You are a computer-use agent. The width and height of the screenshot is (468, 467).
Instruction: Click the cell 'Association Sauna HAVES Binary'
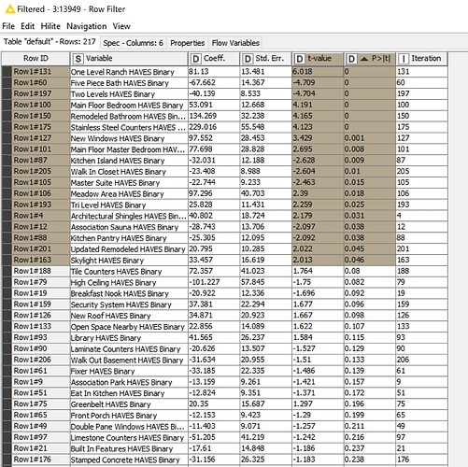(x=129, y=227)
